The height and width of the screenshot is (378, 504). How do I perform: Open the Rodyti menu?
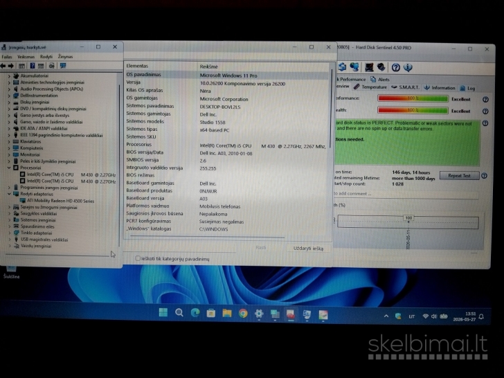point(46,57)
